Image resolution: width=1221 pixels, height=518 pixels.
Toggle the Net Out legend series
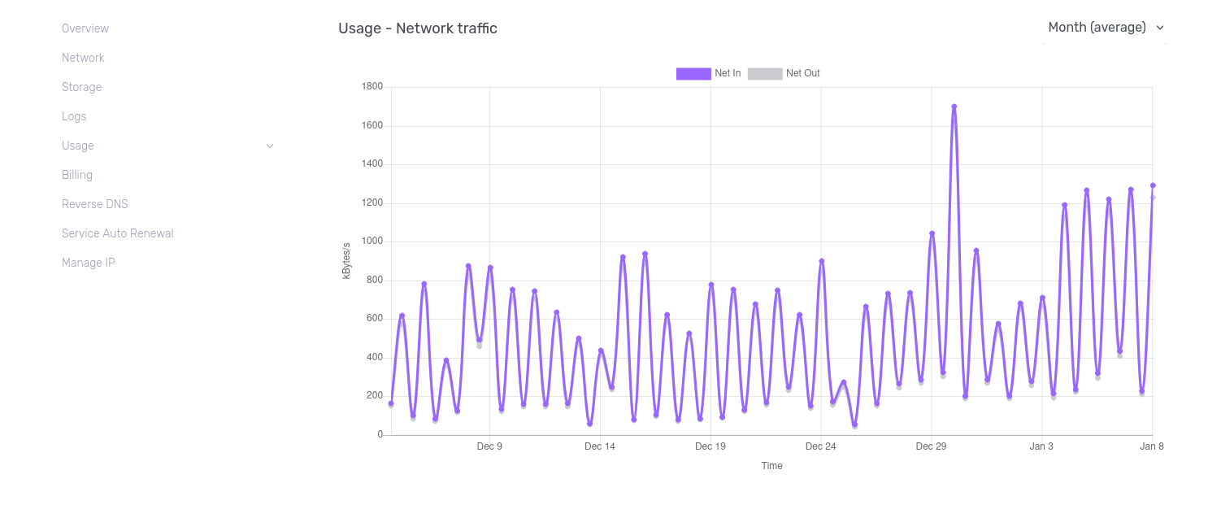(802, 73)
